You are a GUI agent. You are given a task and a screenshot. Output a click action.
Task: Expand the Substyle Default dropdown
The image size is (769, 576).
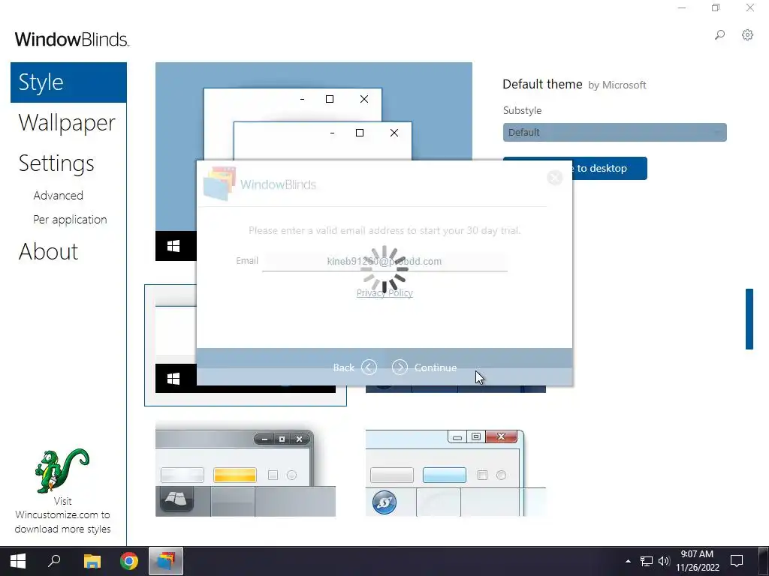(x=614, y=132)
